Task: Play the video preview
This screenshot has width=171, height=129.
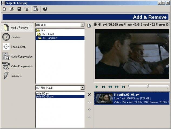Action: pyautogui.click(x=97, y=87)
